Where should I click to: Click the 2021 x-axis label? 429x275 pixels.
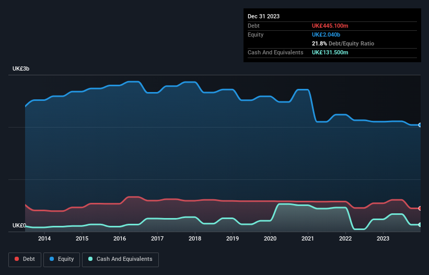tap(308, 238)
